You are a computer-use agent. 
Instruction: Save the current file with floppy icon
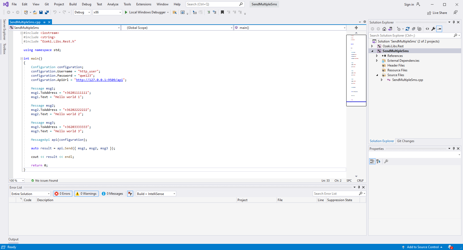41,12
